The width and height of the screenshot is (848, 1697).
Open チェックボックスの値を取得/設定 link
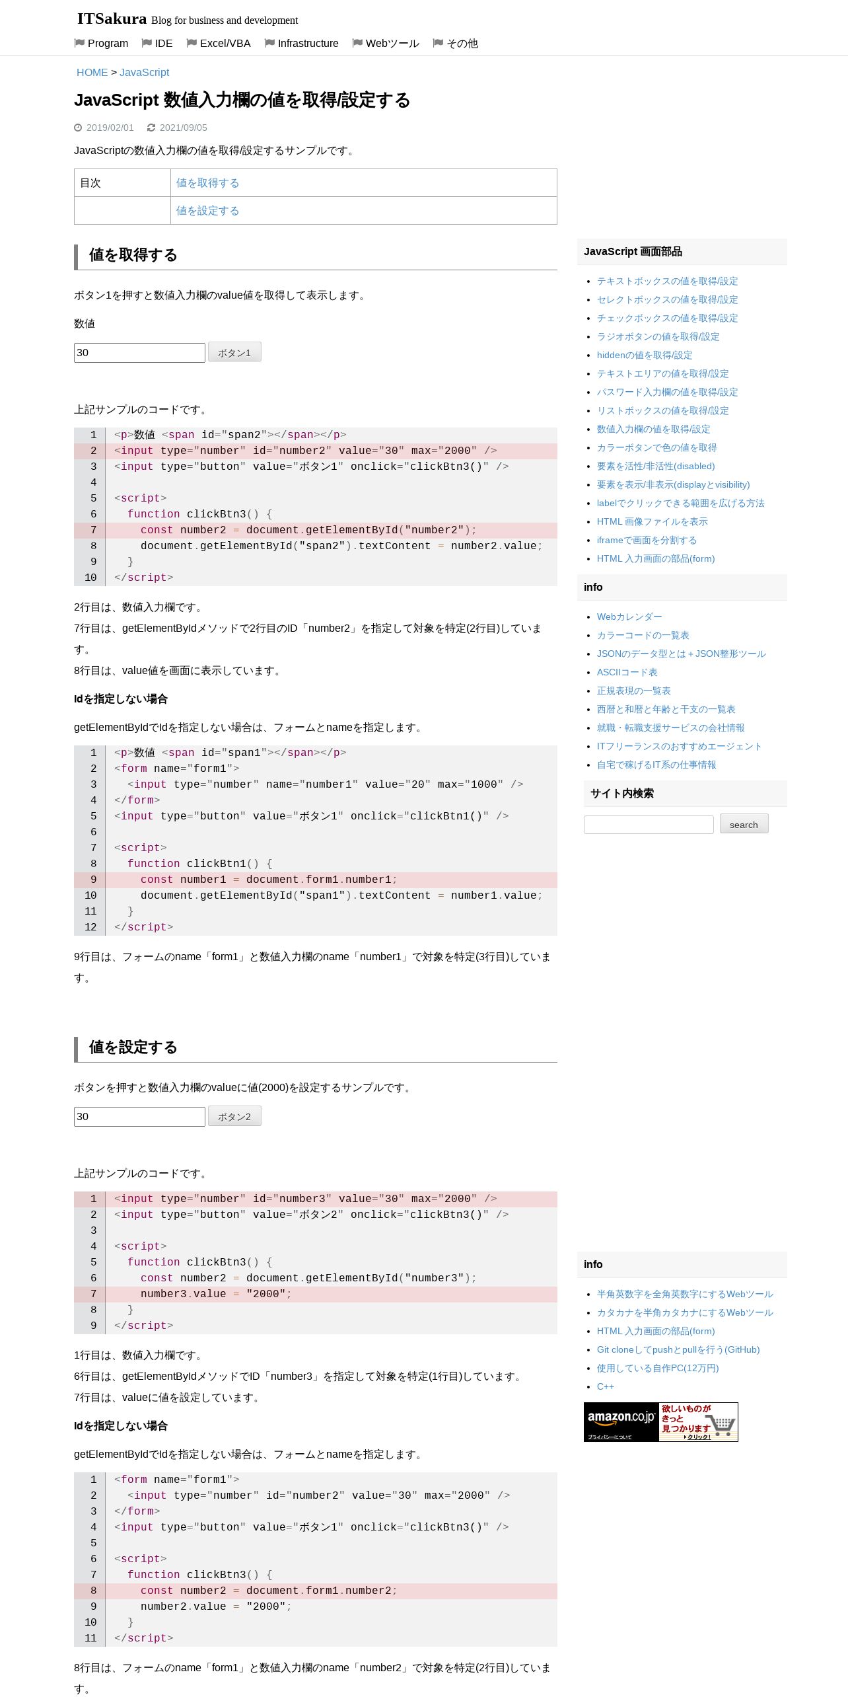[x=667, y=319]
